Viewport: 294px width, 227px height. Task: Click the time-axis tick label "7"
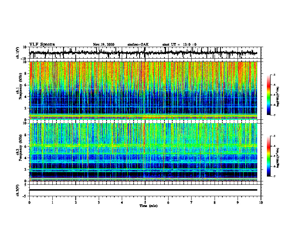click(192, 203)
